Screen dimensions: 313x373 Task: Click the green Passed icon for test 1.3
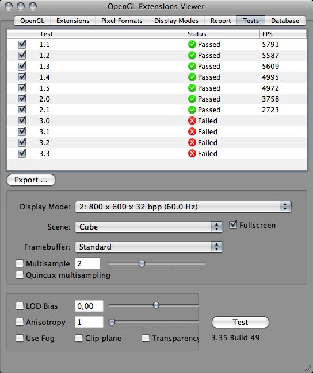192,66
